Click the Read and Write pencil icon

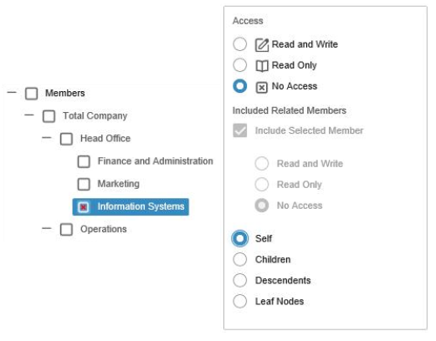coord(262,45)
